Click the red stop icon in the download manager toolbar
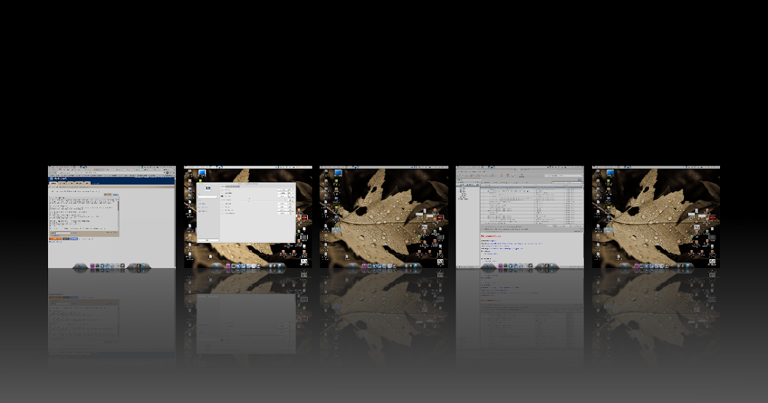Image resolution: width=768 pixels, height=403 pixels. (x=508, y=175)
